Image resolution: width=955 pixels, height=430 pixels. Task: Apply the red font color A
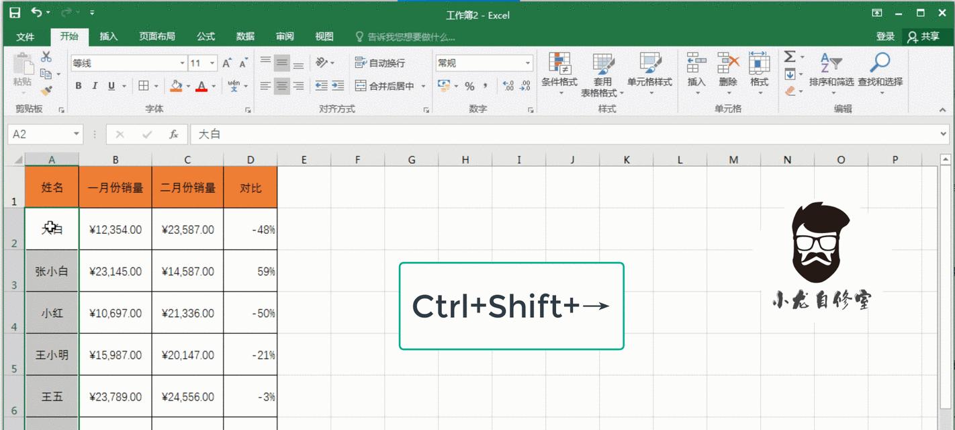point(201,86)
